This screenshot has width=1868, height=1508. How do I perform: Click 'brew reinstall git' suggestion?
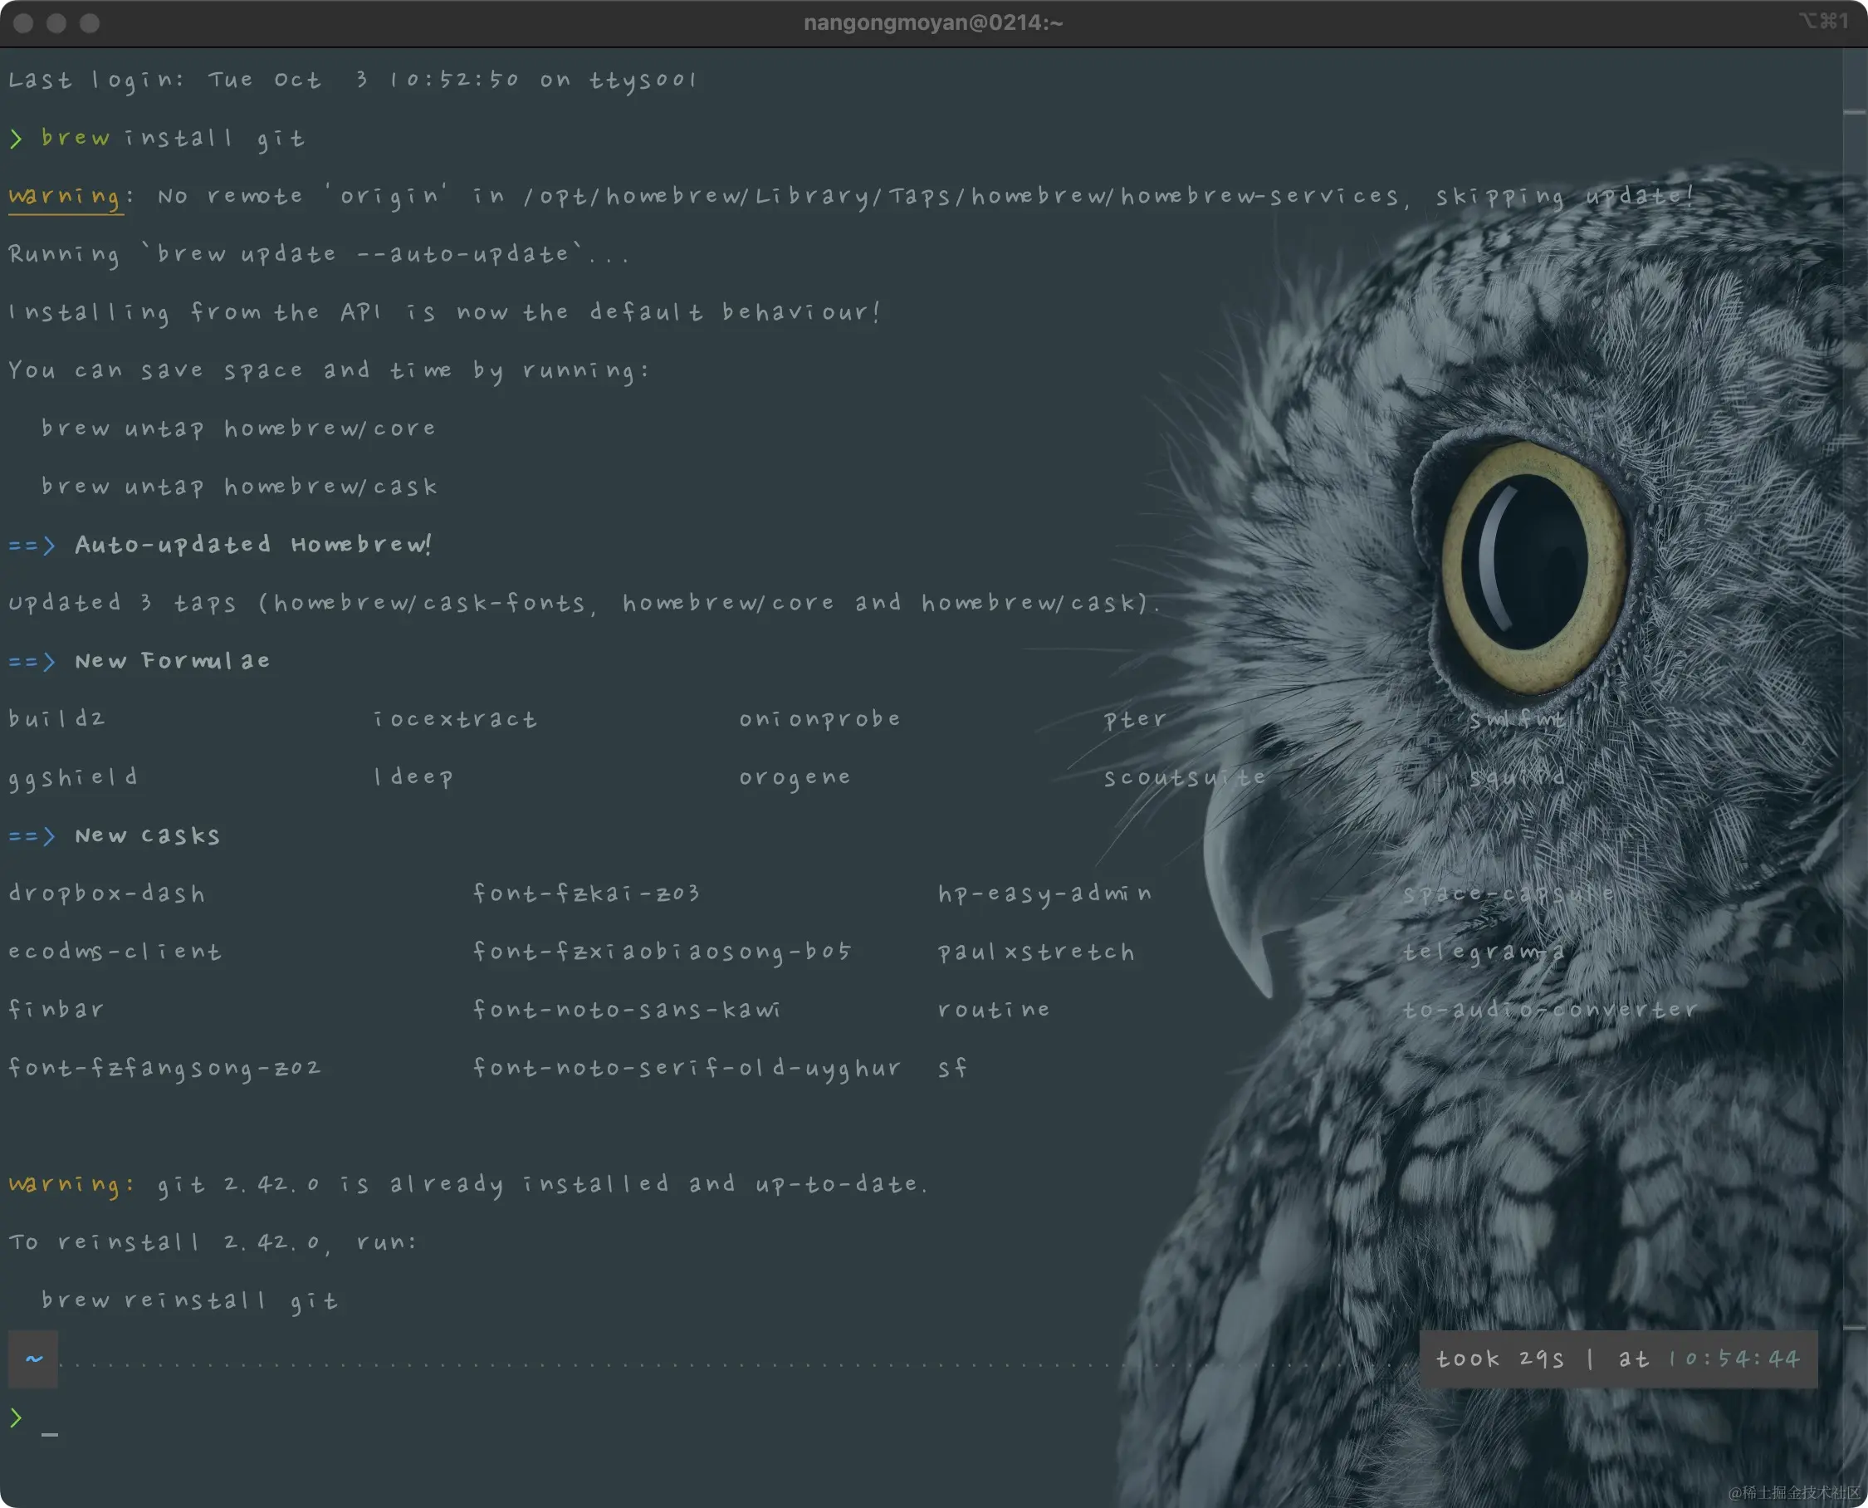click(189, 1300)
